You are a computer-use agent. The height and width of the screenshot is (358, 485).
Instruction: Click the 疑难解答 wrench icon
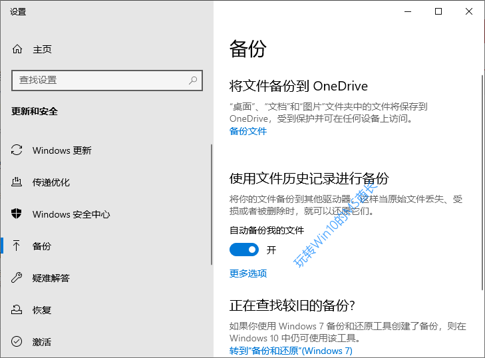tap(17, 277)
